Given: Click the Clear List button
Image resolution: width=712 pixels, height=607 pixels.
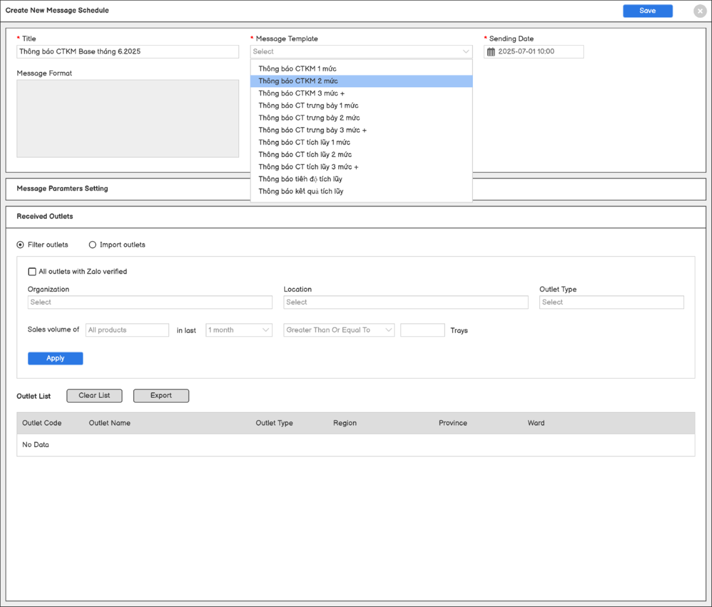Looking at the screenshot, I should (x=94, y=396).
